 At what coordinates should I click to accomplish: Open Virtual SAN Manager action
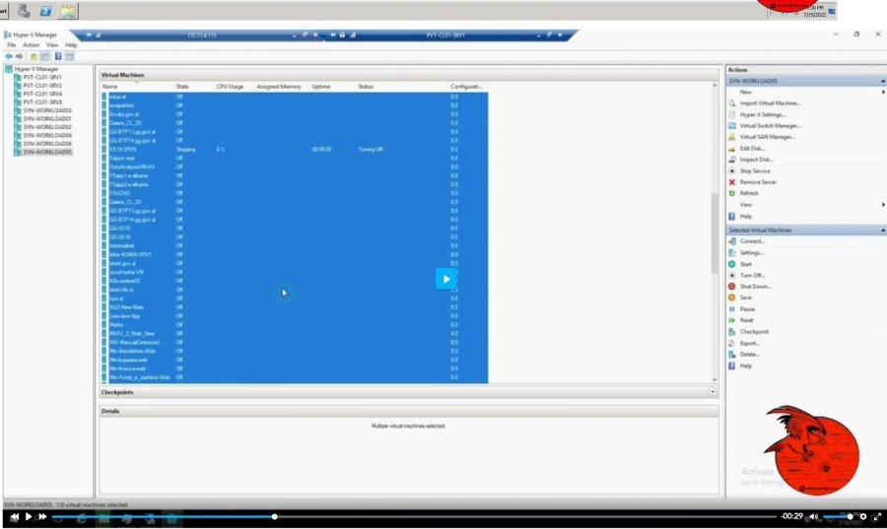(767, 137)
